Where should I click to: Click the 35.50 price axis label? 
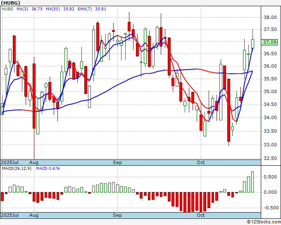(270, 79)
